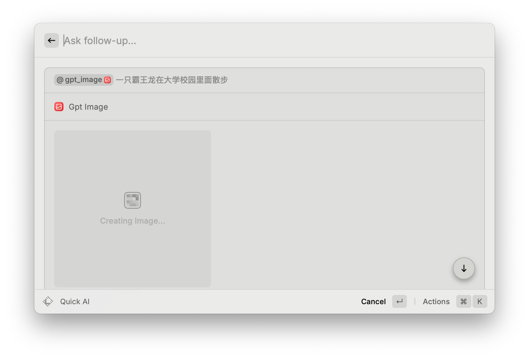Click the divider area between Cancel and Actions
Image resolution: width=529 pixels, height=359 pixels.
pyautogui.click(x=415, y=301)
